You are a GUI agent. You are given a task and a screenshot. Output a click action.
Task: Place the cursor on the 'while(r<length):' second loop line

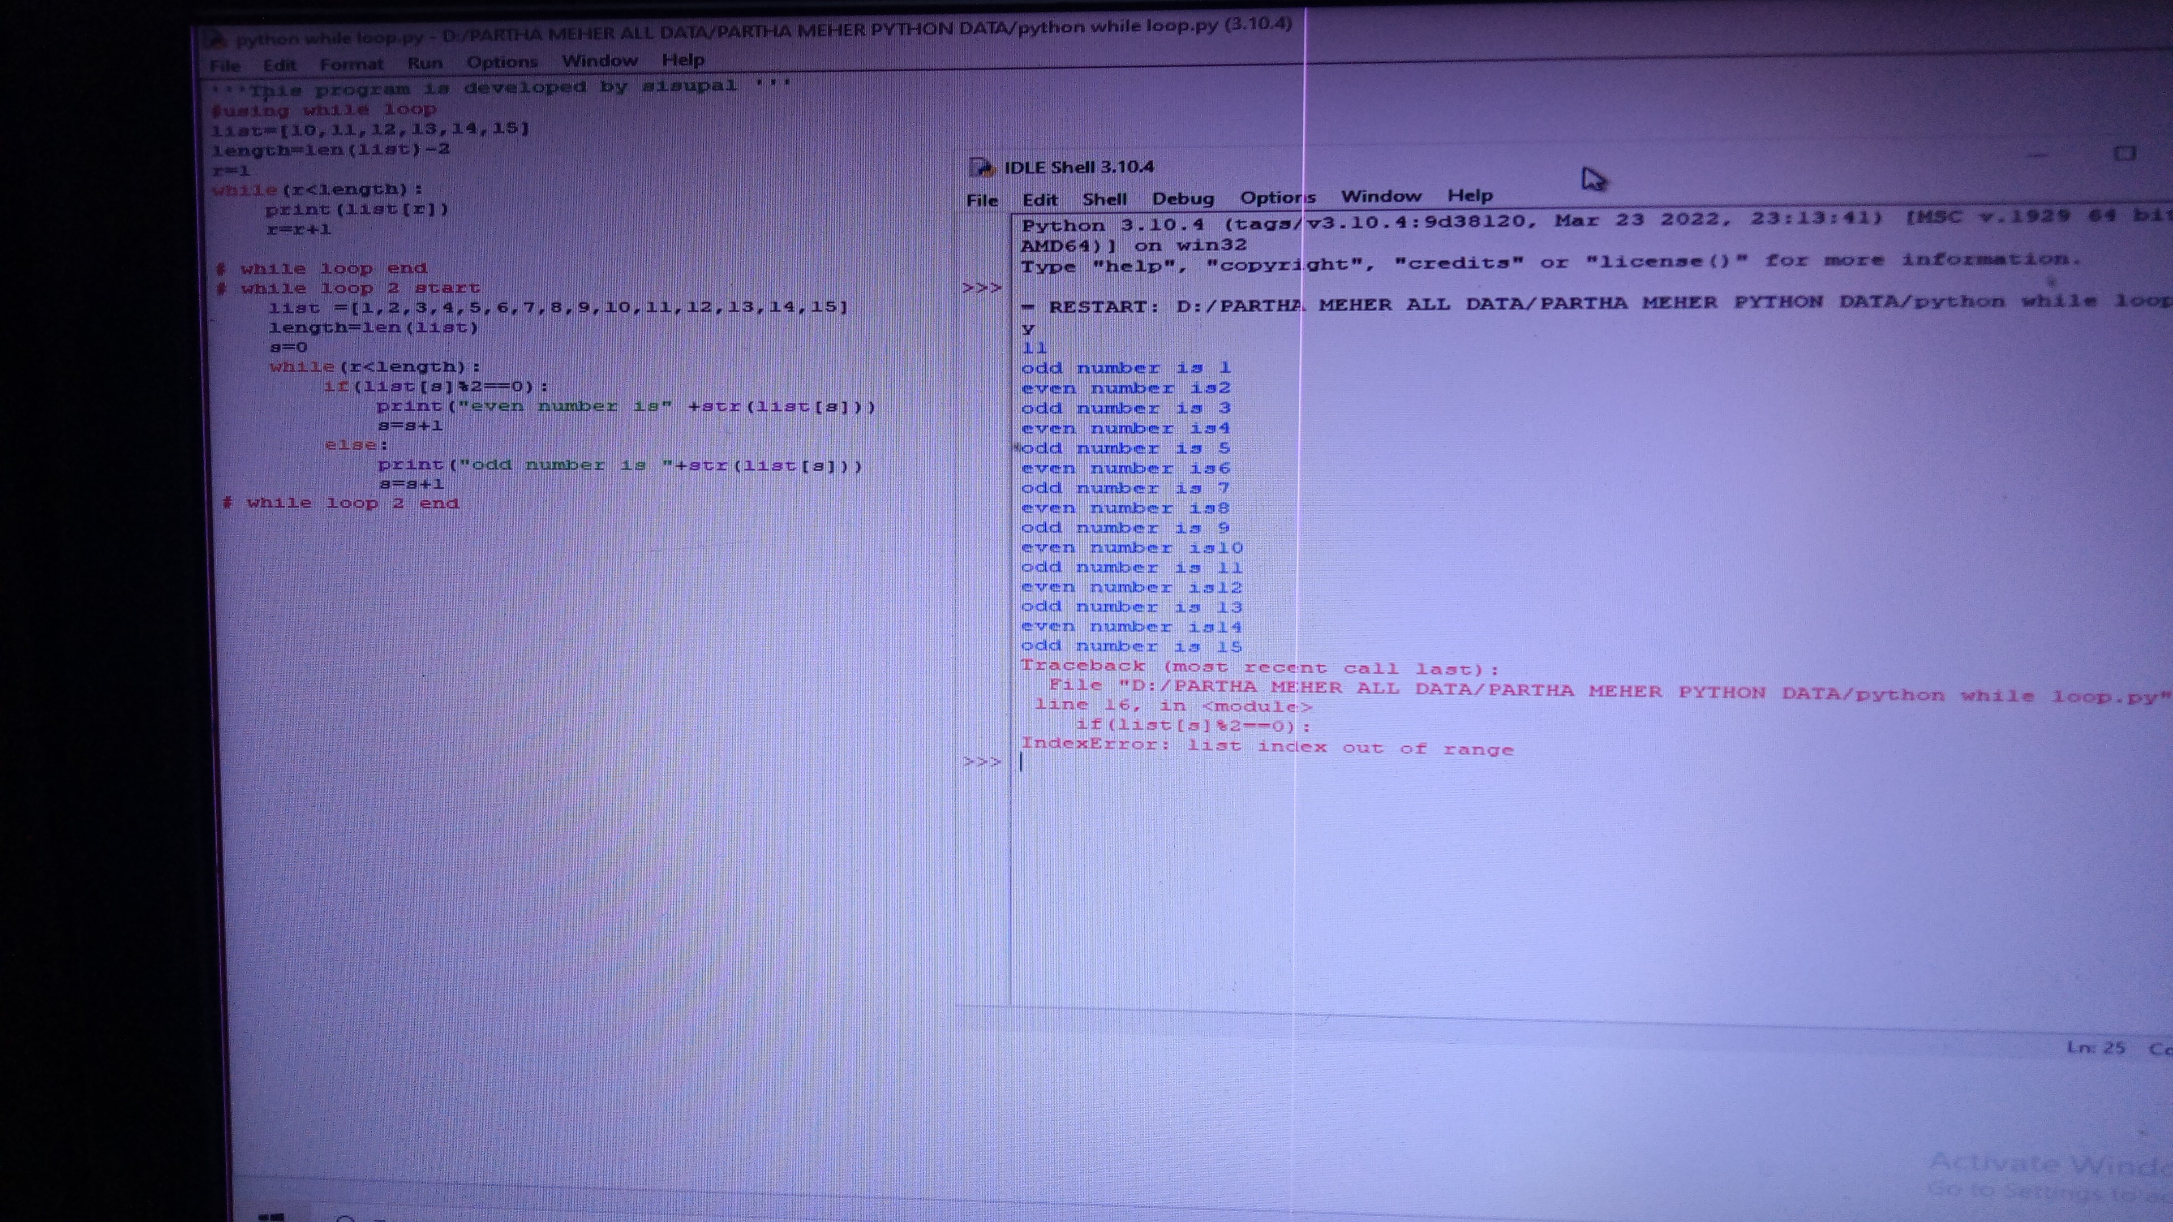pos(375,367)
